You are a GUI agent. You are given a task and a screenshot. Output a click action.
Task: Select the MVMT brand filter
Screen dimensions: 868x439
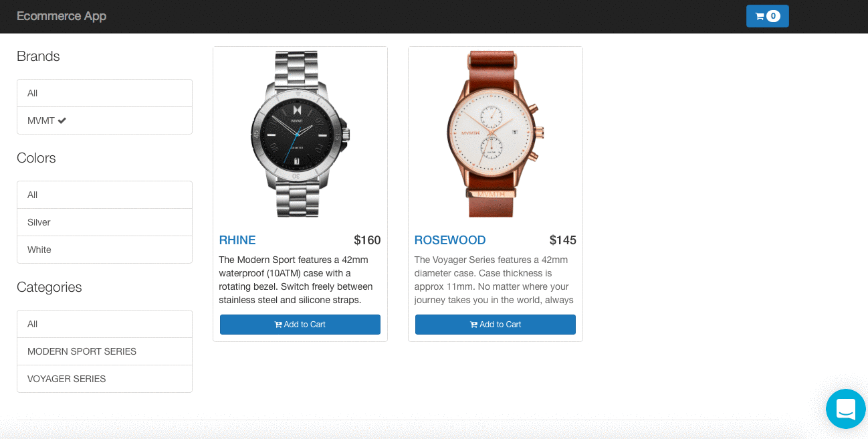point(104,120)
